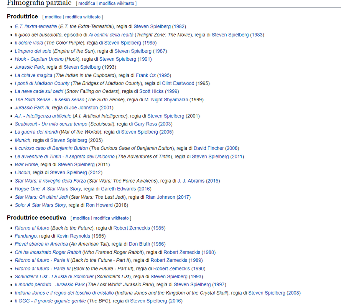Open Solo: A Star Wars Story link
This screenshot has width=341, height=307.
tap(40, 205)
